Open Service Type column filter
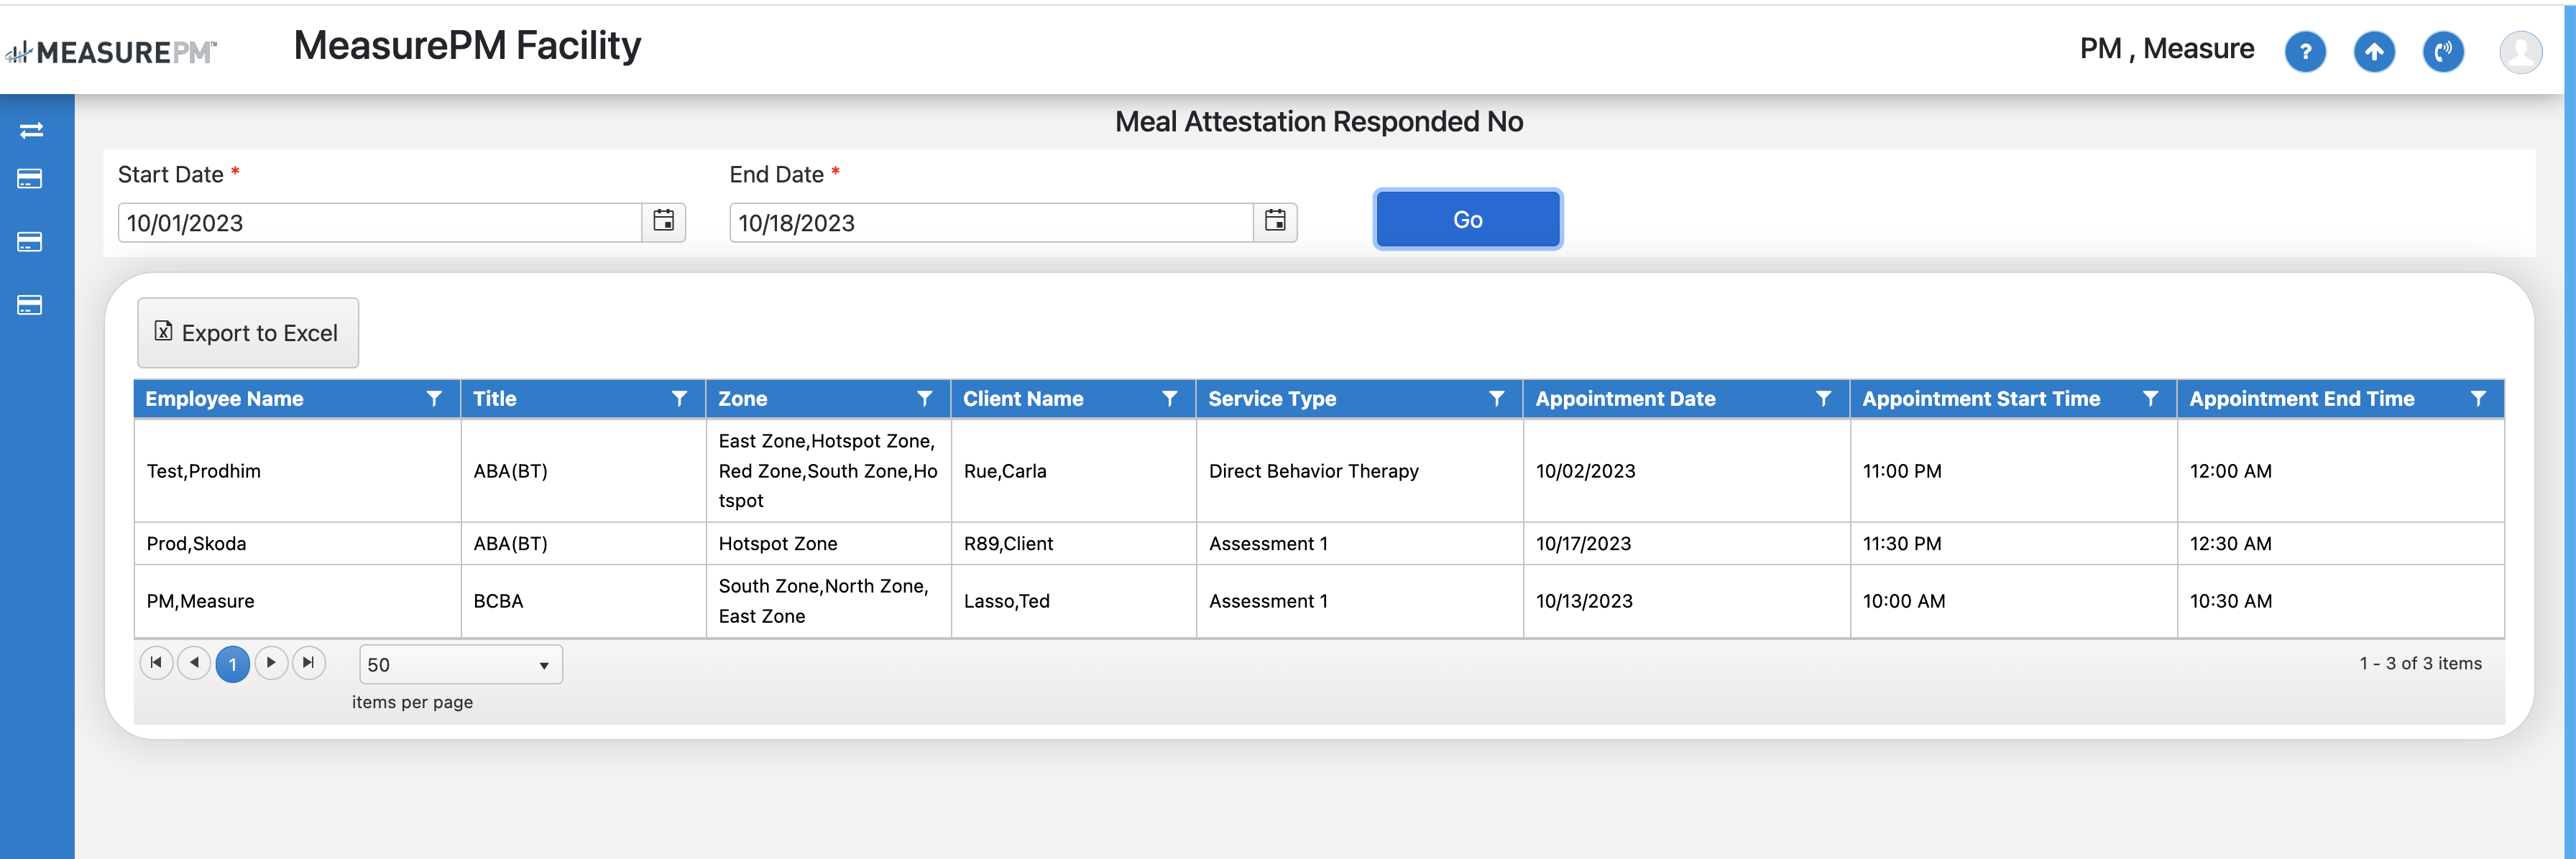Image resolution: width=2576 pixels, height=859 pixels. pos(1496,399)
